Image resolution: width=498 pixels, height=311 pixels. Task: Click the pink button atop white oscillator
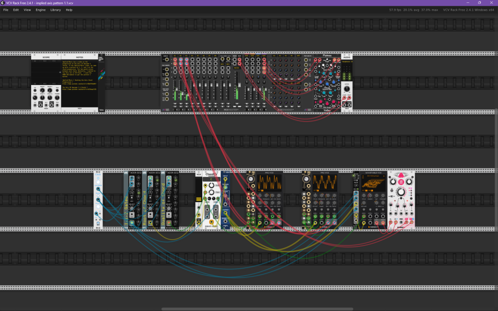pos(401,182)
